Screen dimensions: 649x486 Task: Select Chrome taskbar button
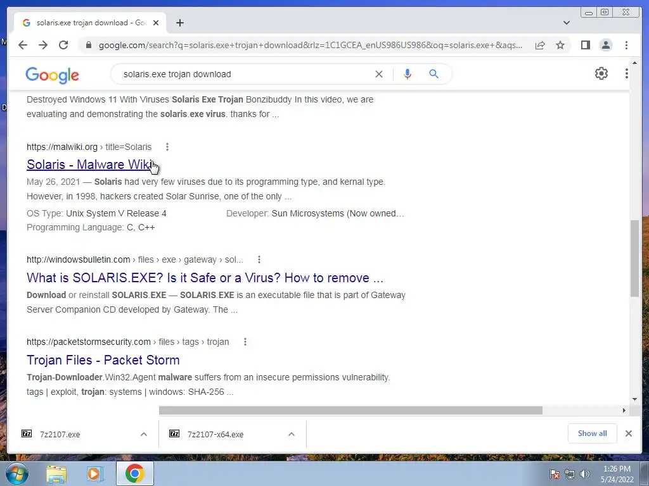134,473
